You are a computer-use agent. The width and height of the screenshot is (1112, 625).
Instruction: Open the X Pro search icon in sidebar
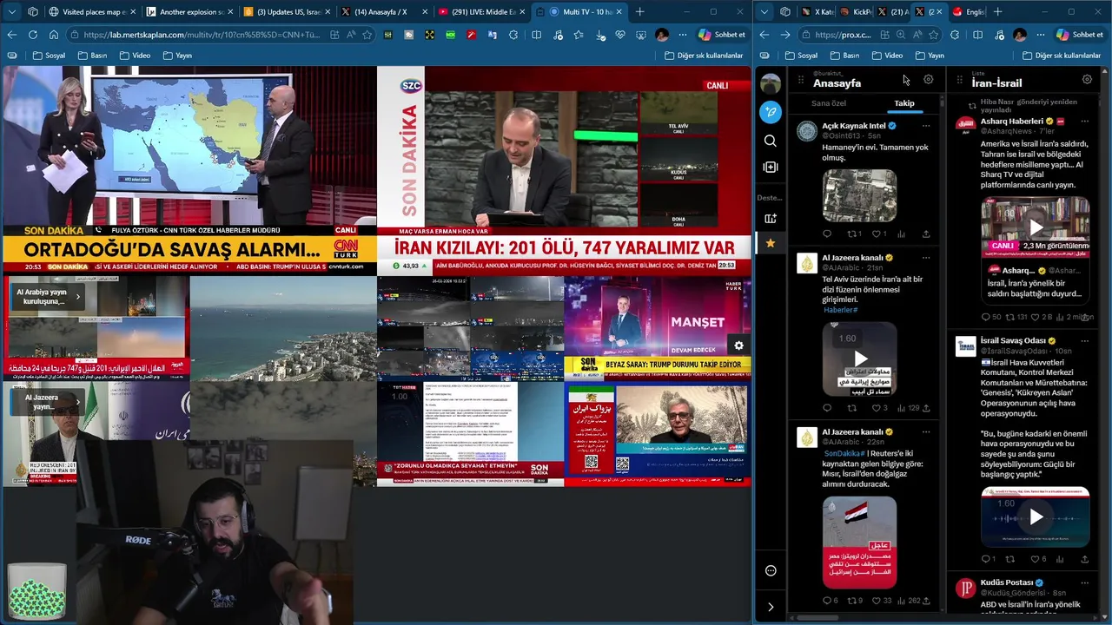770,141
